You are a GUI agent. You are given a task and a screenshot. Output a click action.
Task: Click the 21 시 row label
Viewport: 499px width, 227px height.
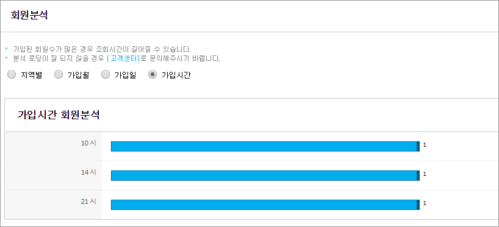tap(88, 201)
